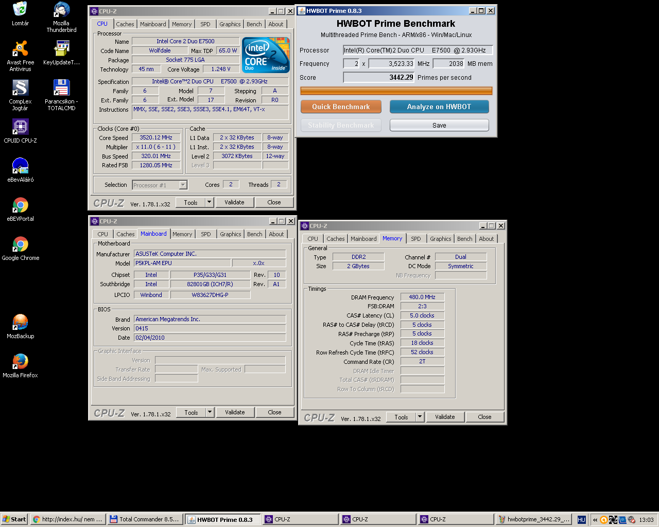Click the orange benchmark progress bar
The width and height of the screenshot is (659, 527).
click(396, 91)
